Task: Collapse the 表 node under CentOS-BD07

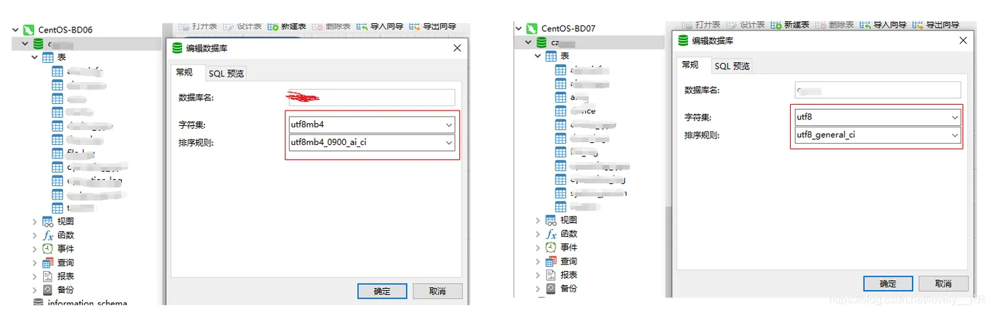Action: pyautogui.click(x=538, y=56)
